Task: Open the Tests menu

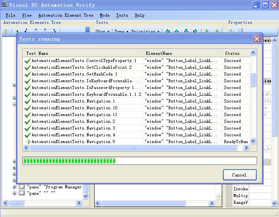Action: pyautogui.click(x=122, y=15)
